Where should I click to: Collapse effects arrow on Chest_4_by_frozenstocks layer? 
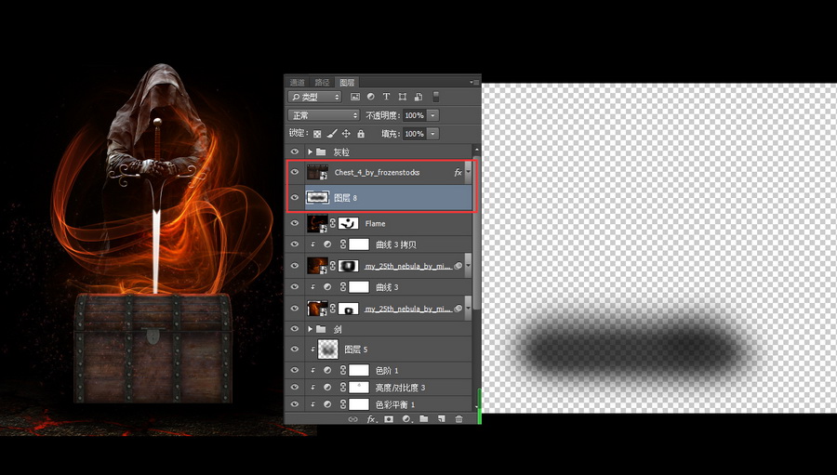tap(468, 172)
